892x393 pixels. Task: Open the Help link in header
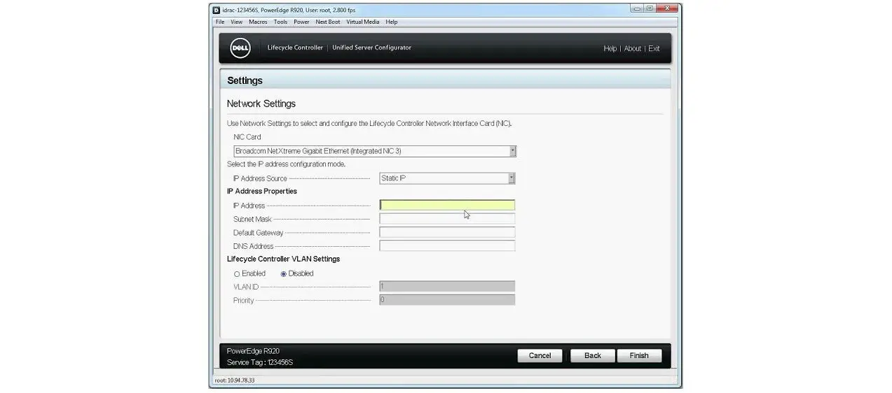click(610, 48)
